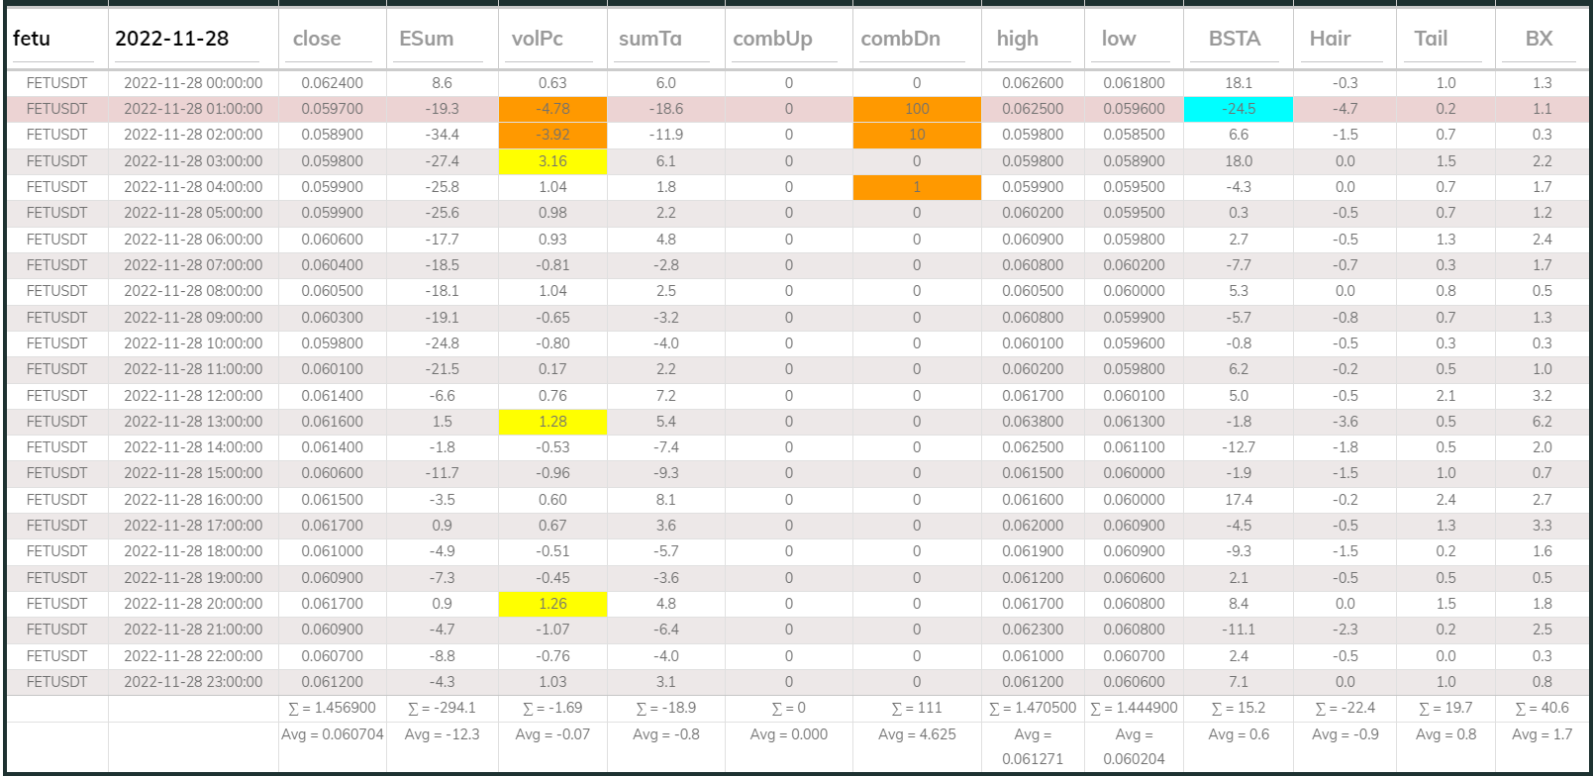Click the orange combDn cell in the 04:00:00 row
The width and height of the screenshot is (1594, 777).
click(917, 187)
